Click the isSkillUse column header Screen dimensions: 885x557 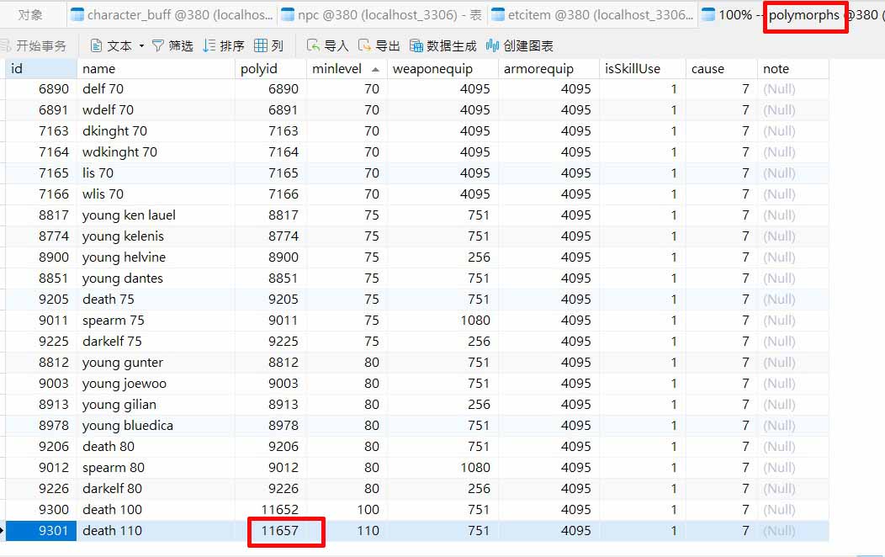(643, 69)
